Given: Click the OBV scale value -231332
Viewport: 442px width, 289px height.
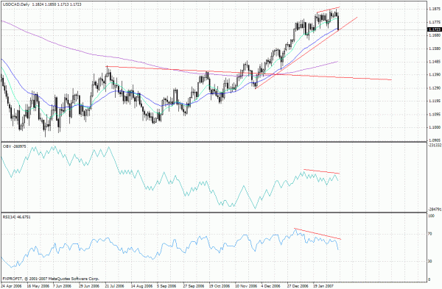Looking at the screenshot, I should (x=435, y=145).
